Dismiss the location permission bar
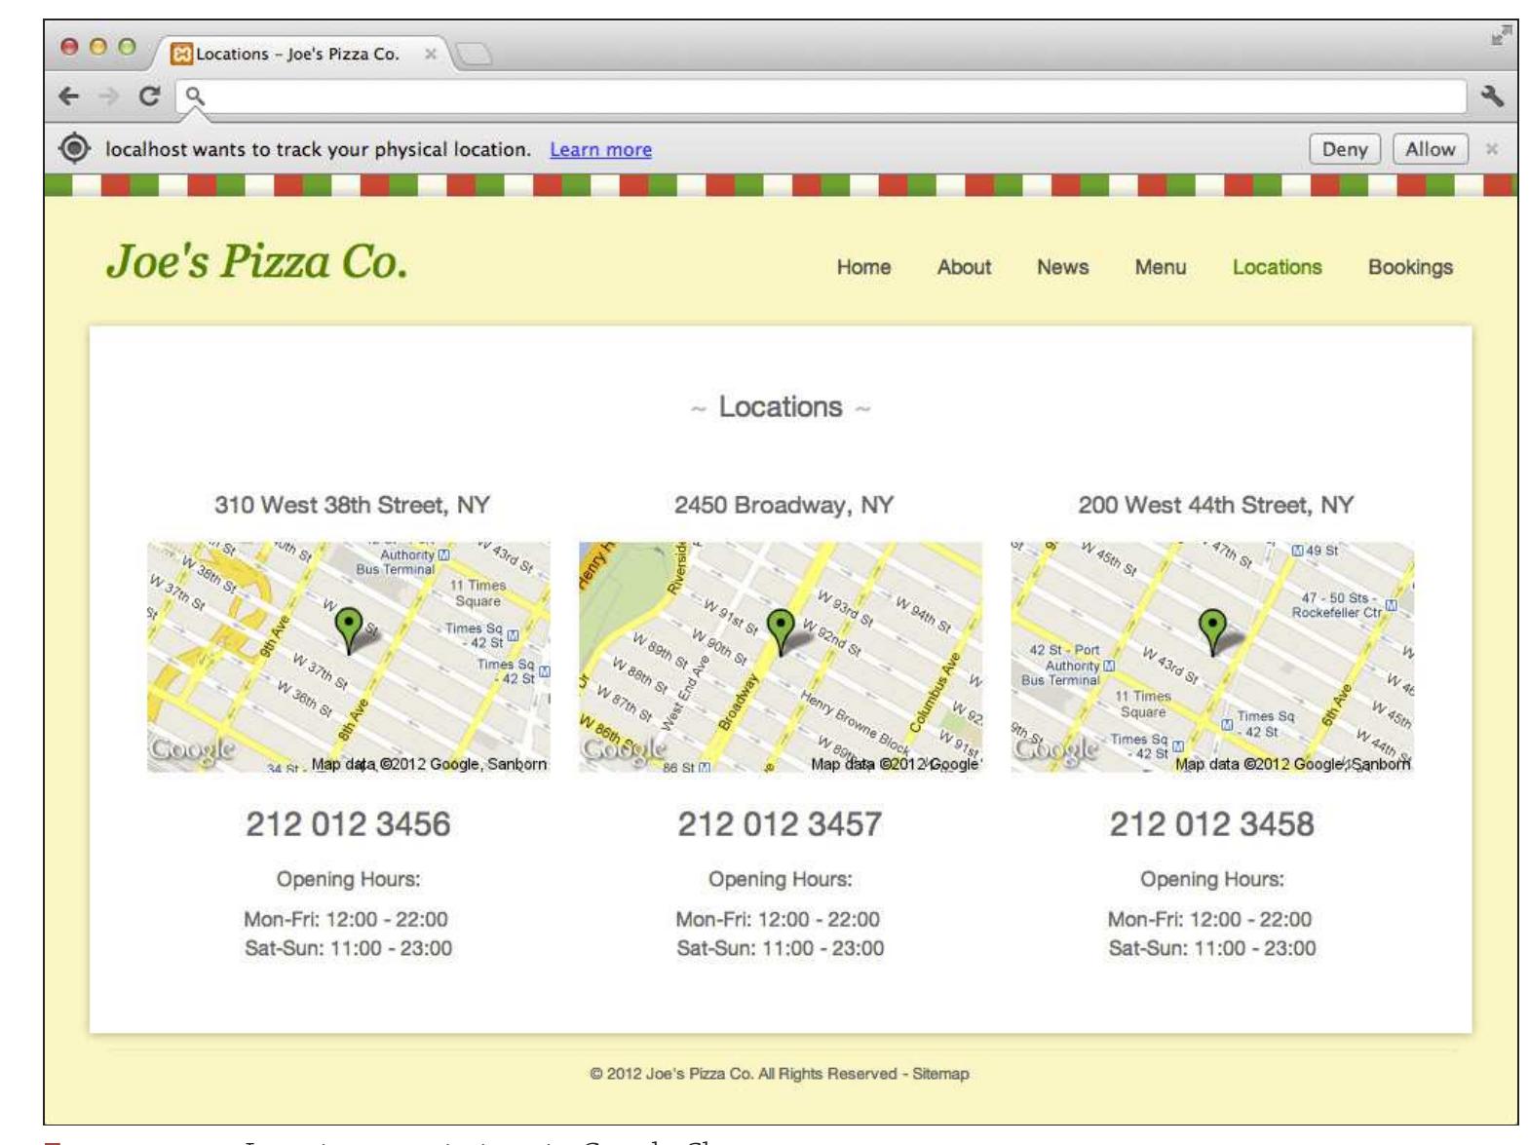Image resolution: width=1529 pixels, height=1145 pixels. pos(1491,149)
